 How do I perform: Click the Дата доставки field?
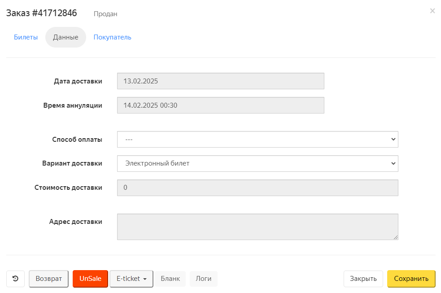[221, 81]
